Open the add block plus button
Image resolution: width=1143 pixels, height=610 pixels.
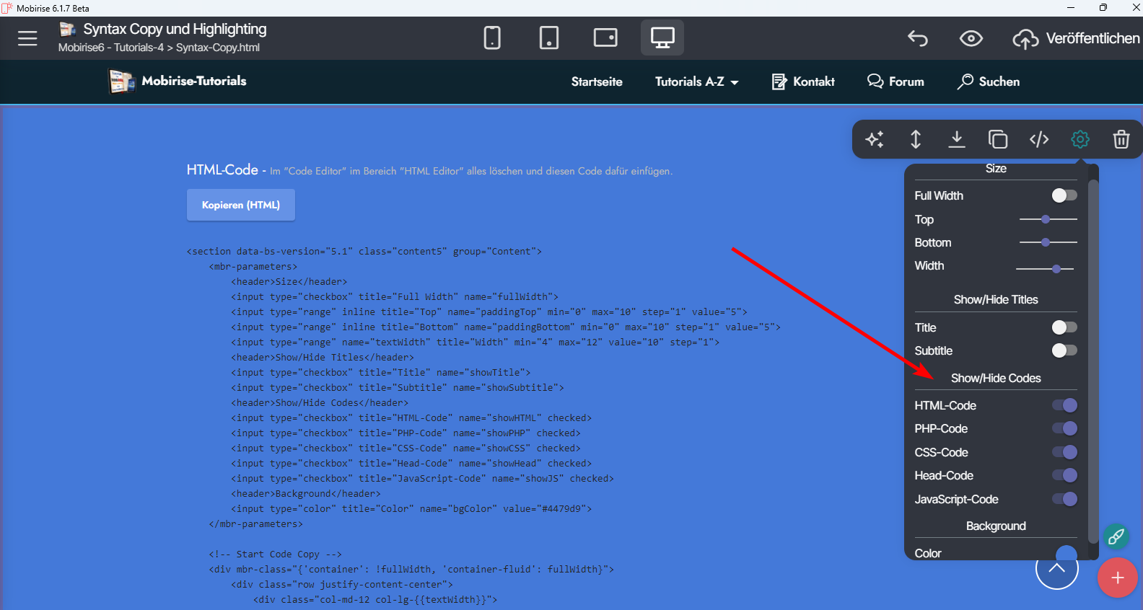pyautogui.click(x=1117, y=578)
